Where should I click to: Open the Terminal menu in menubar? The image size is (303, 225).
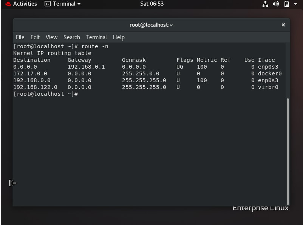[96, 37]
